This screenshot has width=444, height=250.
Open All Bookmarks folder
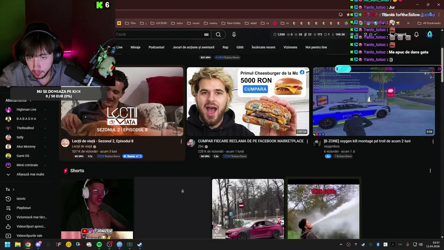click(x=429, y=23)
